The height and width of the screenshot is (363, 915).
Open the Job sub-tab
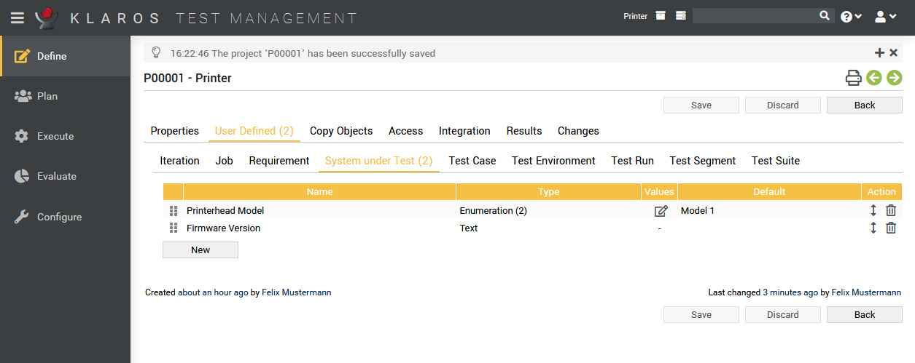pyautogui.click(x=225, y=161)
